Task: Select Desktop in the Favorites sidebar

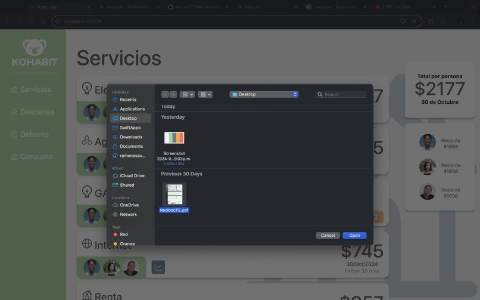Action: pyautogui.click(x=130, y=118)
